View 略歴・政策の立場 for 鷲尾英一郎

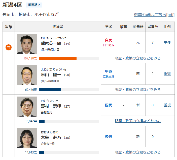coord(138,58)
